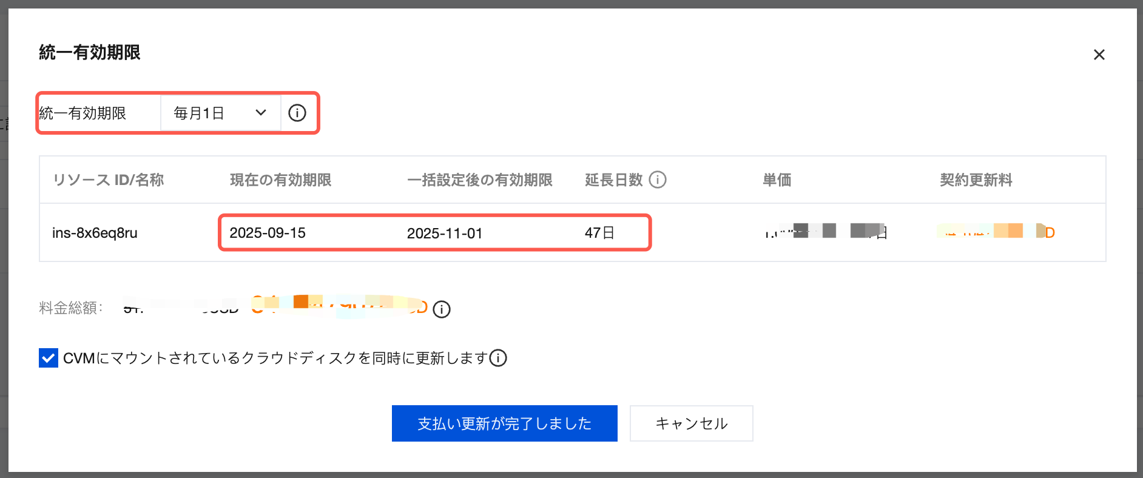This screenshot has width=1143, height=478.
Task: Click the 一括設定後の有効期限 column header
Action: click(x=479, y=180)
